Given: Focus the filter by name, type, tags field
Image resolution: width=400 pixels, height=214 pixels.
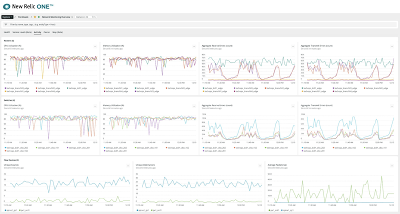Looking at the screenshot, I should click(x=199, y=24).
